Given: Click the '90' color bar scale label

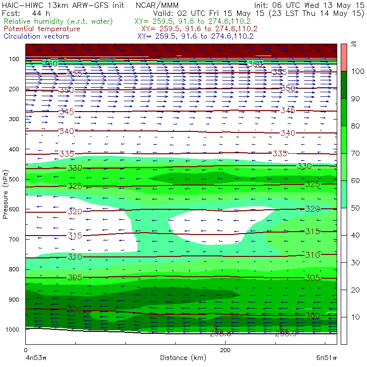Looking at the screenshot, I should (355, 99).
